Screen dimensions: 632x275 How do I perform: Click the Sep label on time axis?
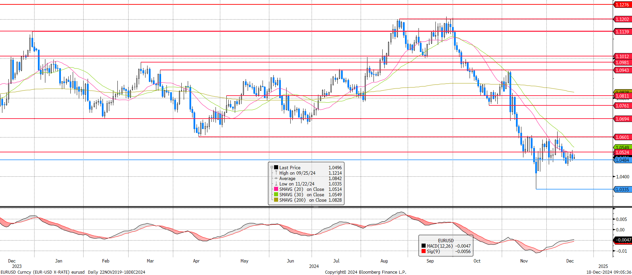point(430,261)
